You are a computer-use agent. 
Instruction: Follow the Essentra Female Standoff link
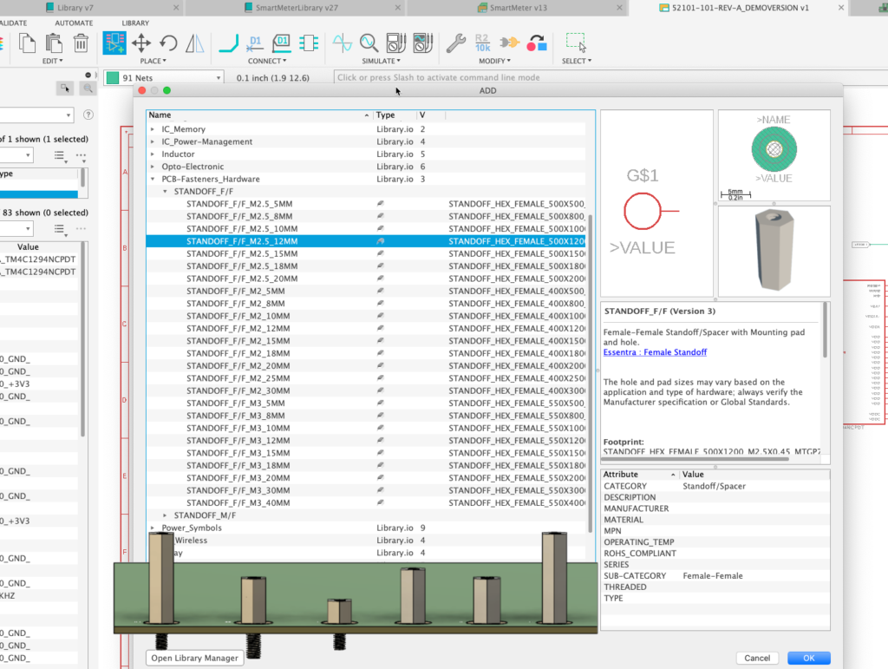coord(655,352)
